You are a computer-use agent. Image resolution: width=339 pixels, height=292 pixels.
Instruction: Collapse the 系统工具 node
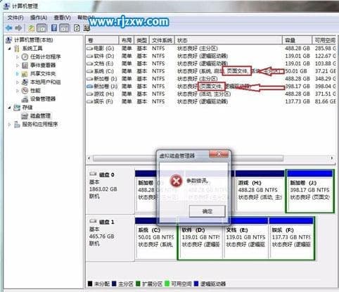[9, 49]
